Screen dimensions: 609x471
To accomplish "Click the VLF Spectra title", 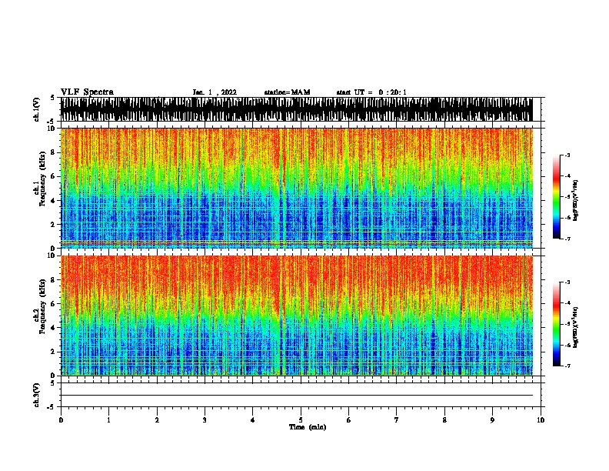I will point(87,92).
